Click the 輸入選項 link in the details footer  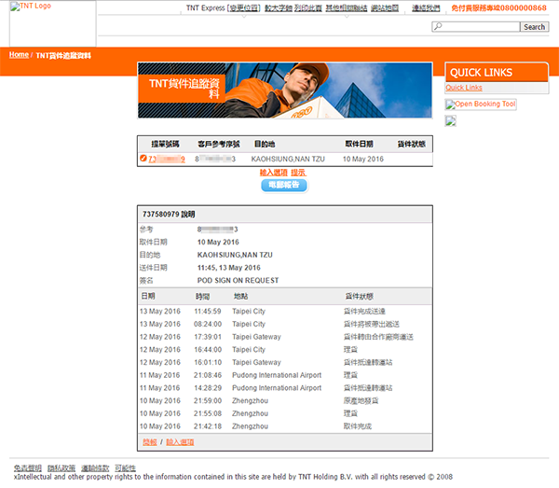click(x=180, y=442)
